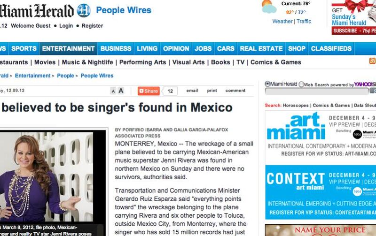Open the Entertainment navigation tab
Image resolution: width=376 pixels, height=236 pixels.
point(68,49)
